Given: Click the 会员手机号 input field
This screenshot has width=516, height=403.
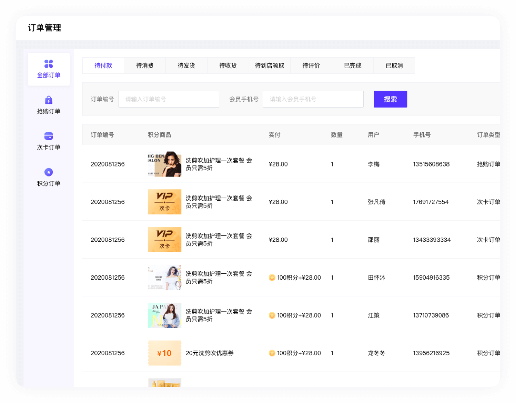Looking at the screenshot, I should tap(313, 99).
